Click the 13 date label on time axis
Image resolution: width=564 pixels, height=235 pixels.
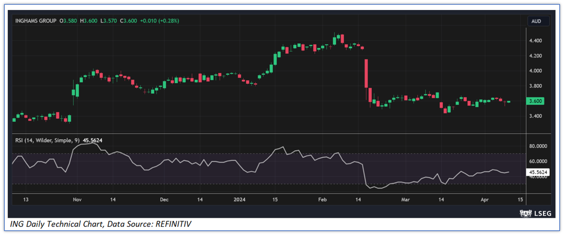click(26, 199)
